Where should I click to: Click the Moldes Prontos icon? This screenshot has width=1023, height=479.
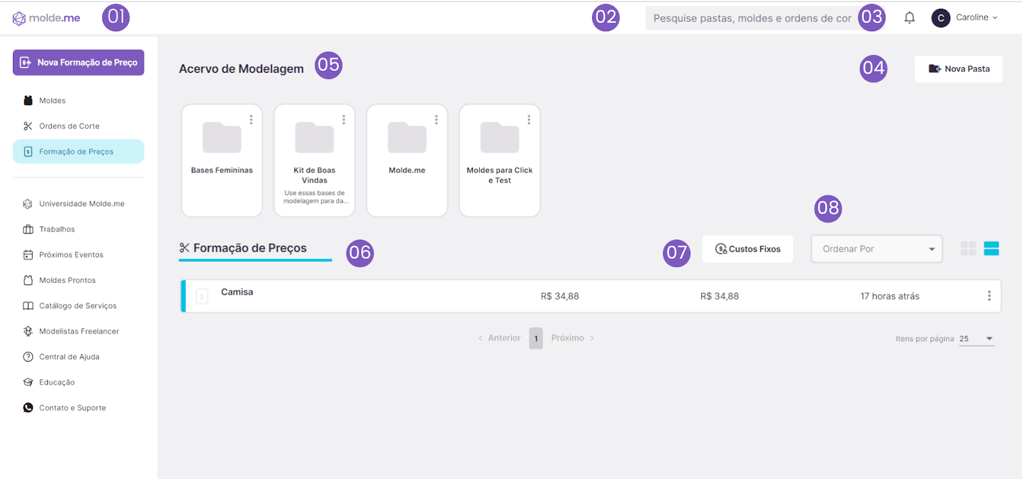click(x=28, y=280)
